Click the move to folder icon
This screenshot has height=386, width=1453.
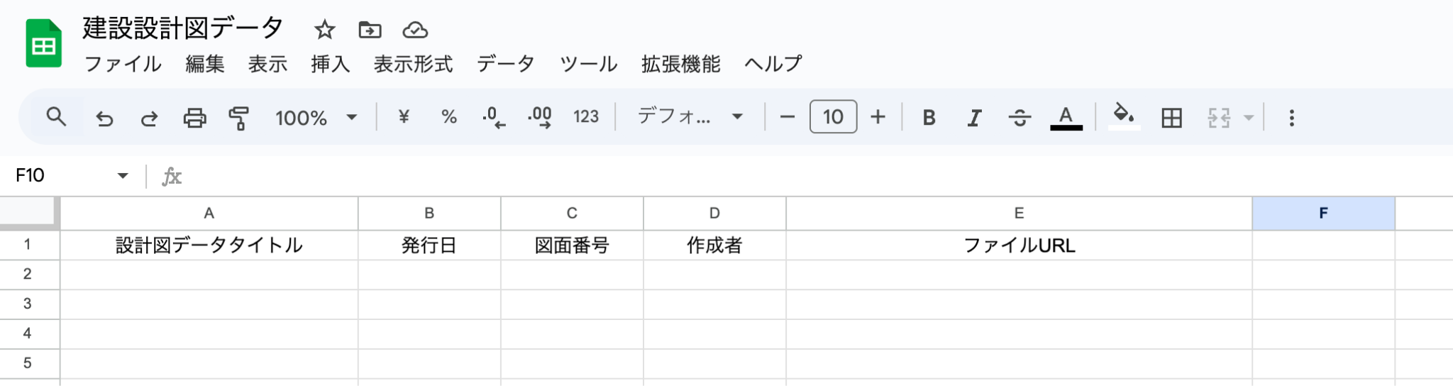coord(370,30)
